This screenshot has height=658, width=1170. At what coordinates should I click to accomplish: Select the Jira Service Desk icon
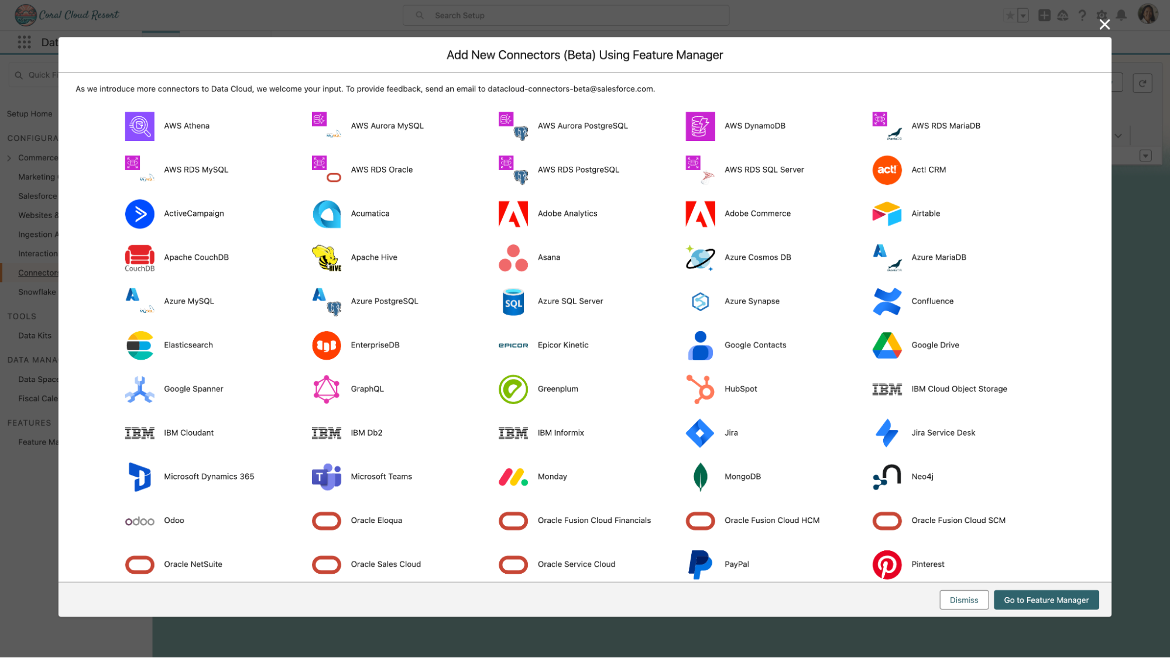(887, 433)
